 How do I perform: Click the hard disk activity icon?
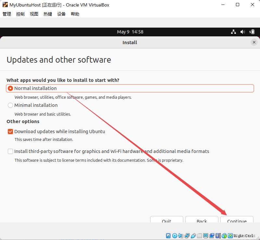(168, 235)
